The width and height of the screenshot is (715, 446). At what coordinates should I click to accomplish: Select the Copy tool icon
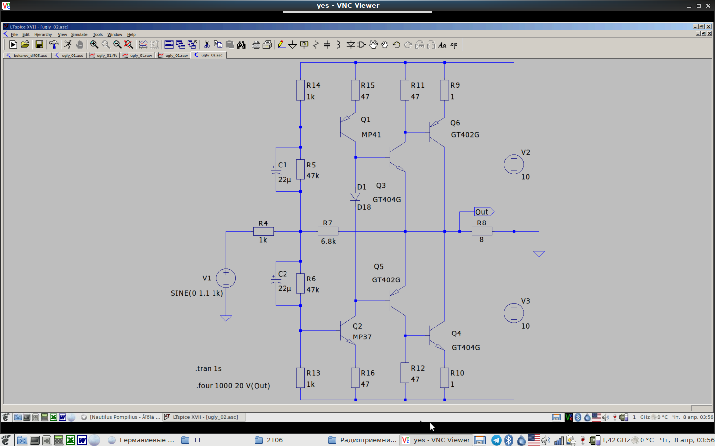tap(218, 45)
